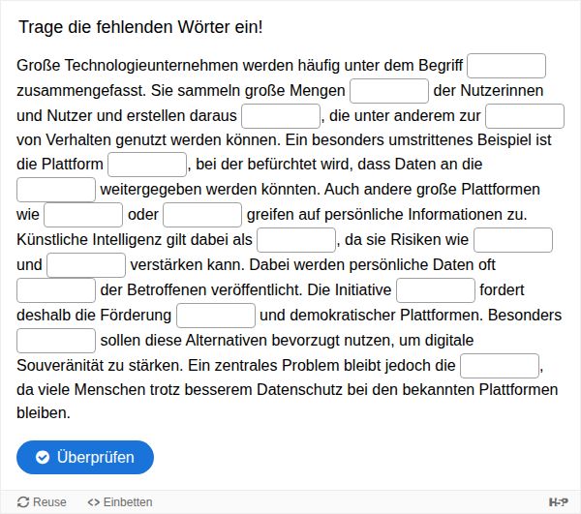Click the blank after "gilt dabei als"
Viewport: 581px width, 514px height.
pyautogui.click(x=296, y=240)
